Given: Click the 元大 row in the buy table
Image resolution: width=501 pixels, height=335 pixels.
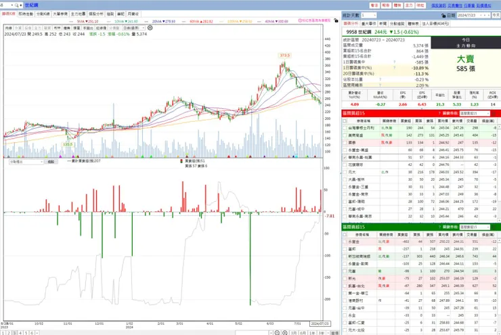Looking at the screenshot, I should [420, 172].
